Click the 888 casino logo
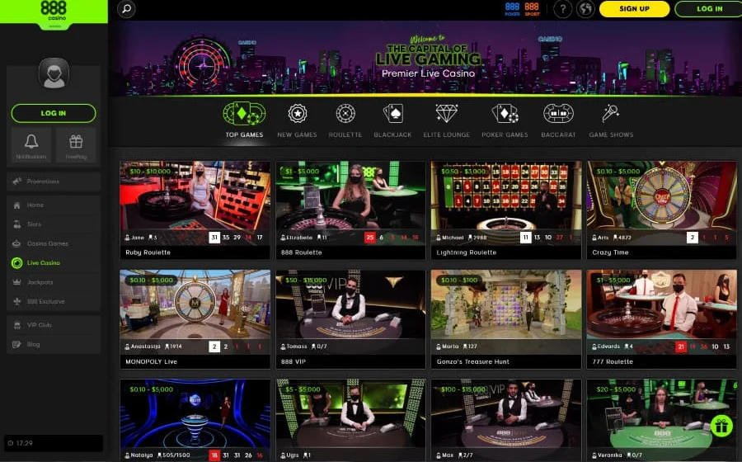This screenshot has width=742, height=462. point(54,12)
